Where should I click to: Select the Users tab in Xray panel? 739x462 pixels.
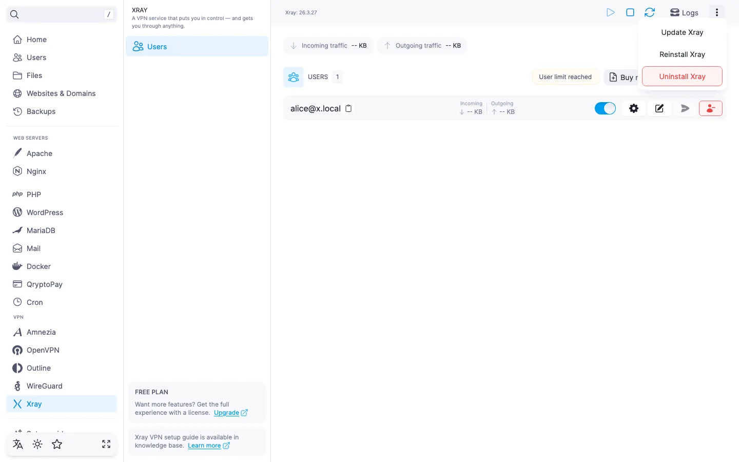[197, 47]
